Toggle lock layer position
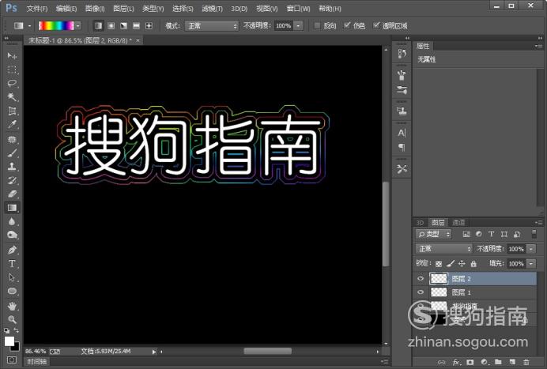 pos(462,264)
